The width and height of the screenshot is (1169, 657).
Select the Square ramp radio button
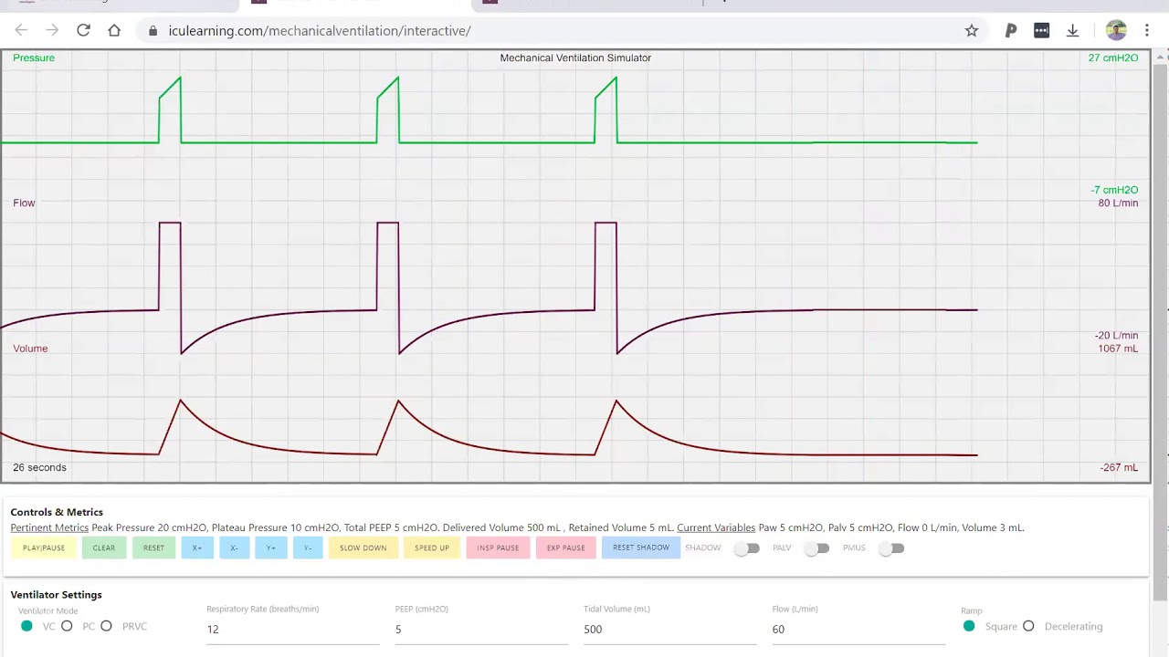coord(969,626)
